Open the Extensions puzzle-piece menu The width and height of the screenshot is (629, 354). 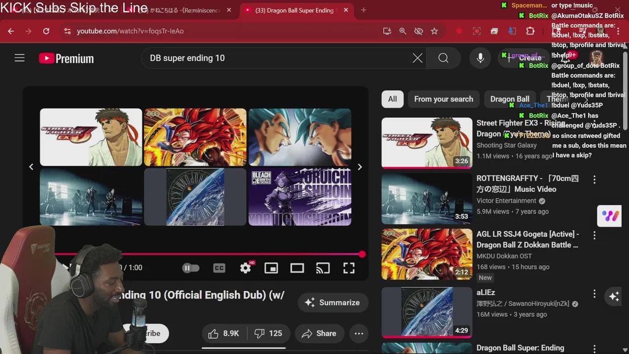[530, 31]
